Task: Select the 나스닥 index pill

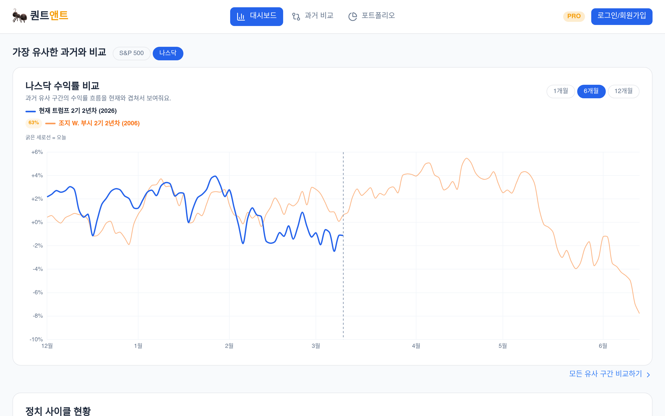Action: coord(168,53)
